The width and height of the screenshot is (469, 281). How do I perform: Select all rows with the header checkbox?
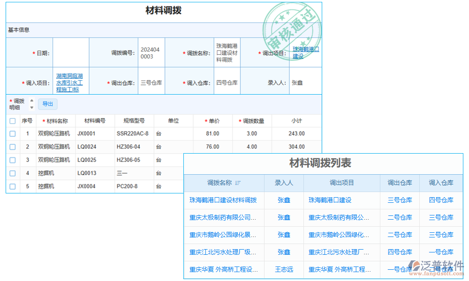pyautogui.click(x=12, y=120)
